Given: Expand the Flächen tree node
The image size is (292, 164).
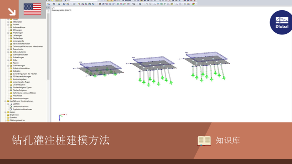Looking at the screenshot, I should (8, 25).
